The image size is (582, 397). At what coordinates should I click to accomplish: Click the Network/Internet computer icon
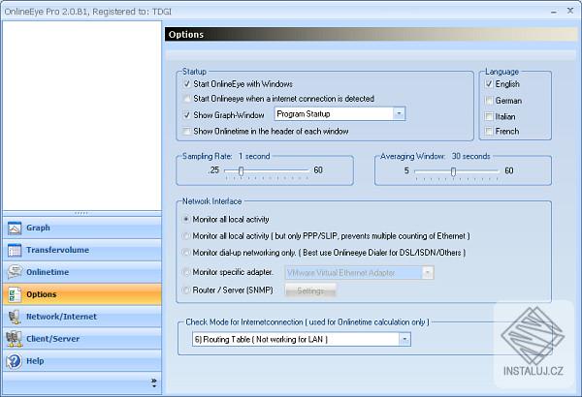15,317
